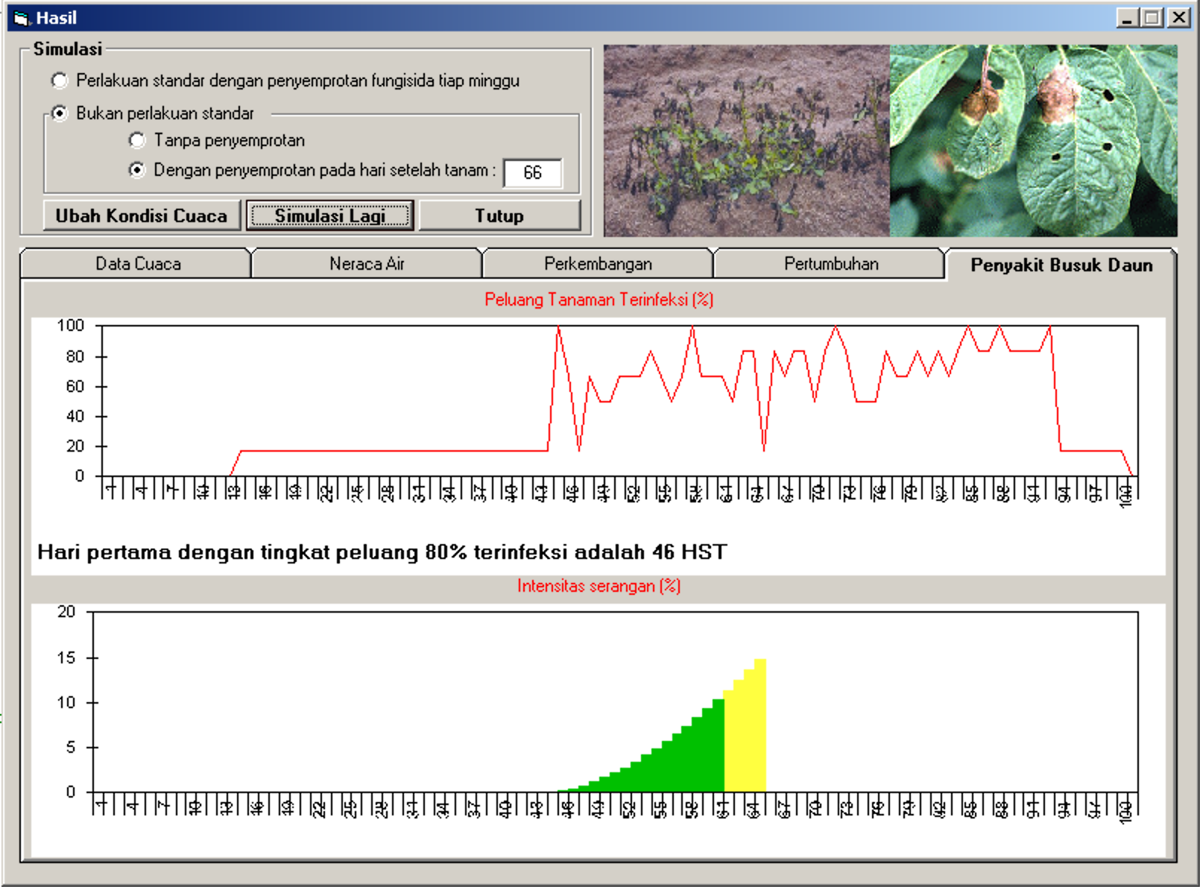Screen dimensions: 1200x887
Task: Switch to the Data Cuaca tab
Action: point(137,264)
